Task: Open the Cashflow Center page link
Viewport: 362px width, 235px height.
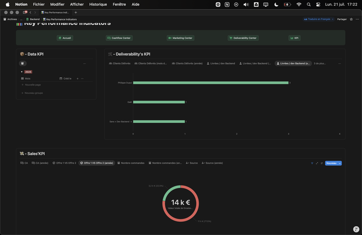Action: coord(118,38)
